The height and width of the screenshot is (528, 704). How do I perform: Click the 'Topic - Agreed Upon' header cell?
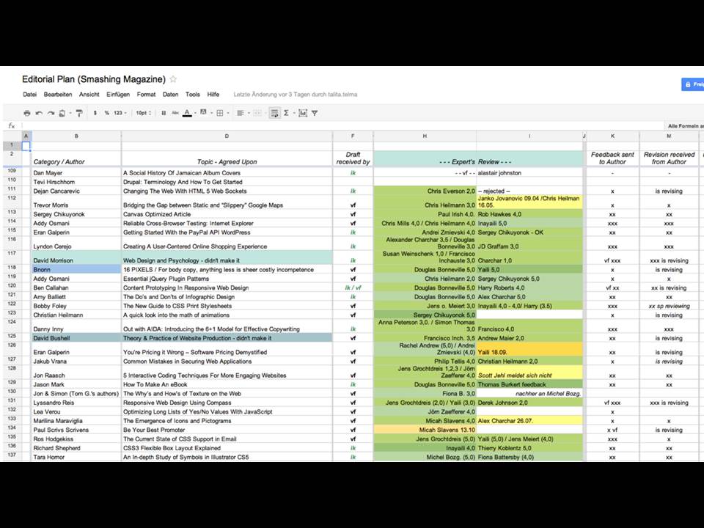(227, 158)
